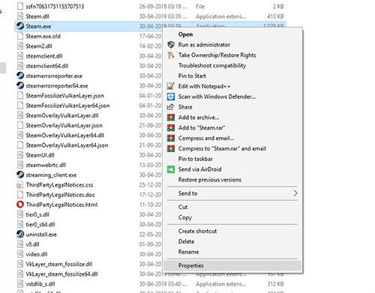Select the steamclient64.dll file name
The height and width of the screenshot is (293, 375).
(47, 66)
